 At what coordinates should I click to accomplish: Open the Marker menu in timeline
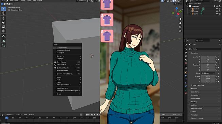click(31, 115)
